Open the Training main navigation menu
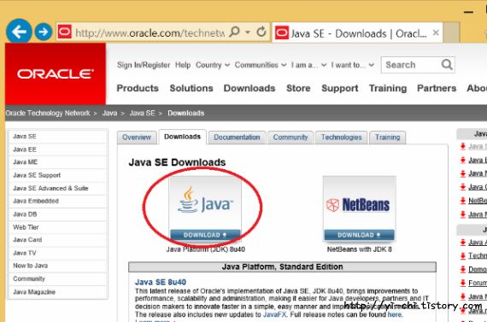487x322 pixels. [388, 89]
